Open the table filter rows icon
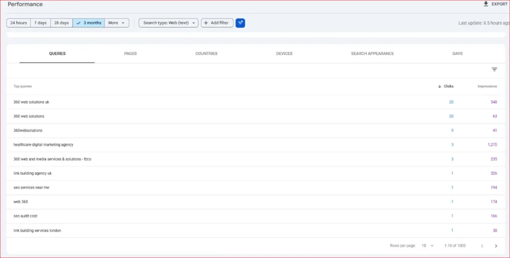This screenshot has height=258, width=510. 495,69
